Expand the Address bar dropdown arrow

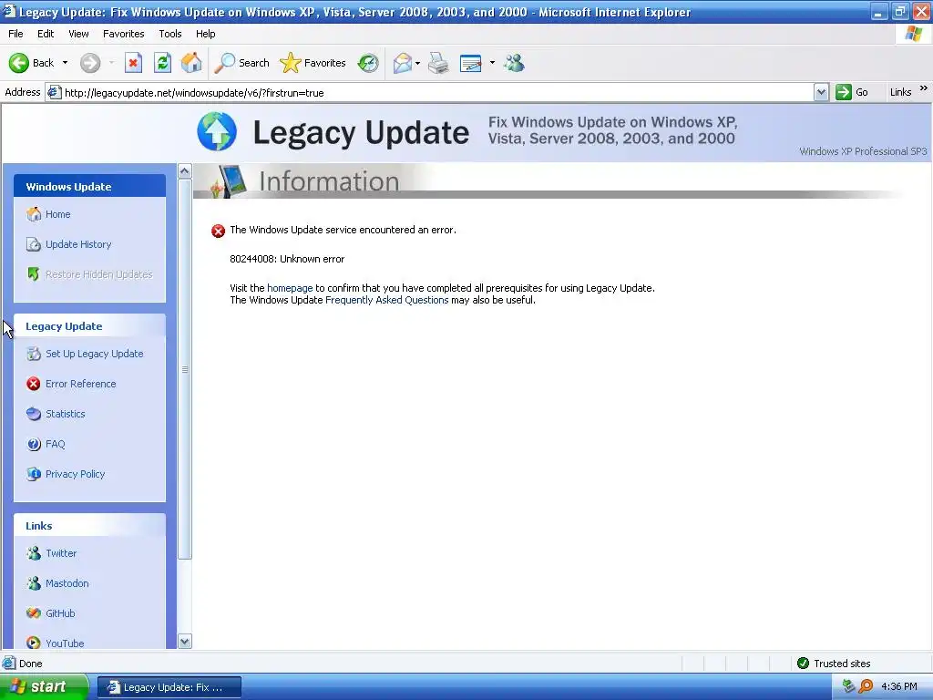click(821, 92)
